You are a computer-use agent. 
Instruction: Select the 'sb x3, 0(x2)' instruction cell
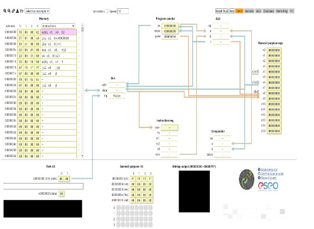pos(59,55)
